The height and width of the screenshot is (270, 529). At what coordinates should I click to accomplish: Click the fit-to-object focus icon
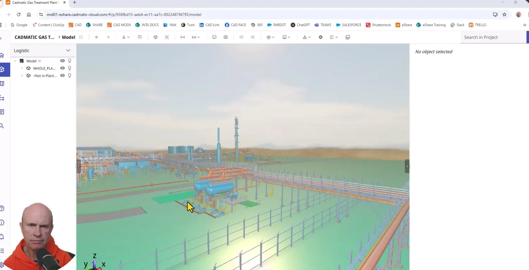[x=167, y=37]
